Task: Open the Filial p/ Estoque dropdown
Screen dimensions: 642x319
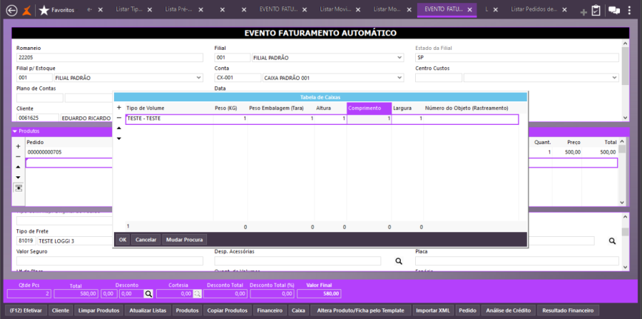Action: [199, 78]
